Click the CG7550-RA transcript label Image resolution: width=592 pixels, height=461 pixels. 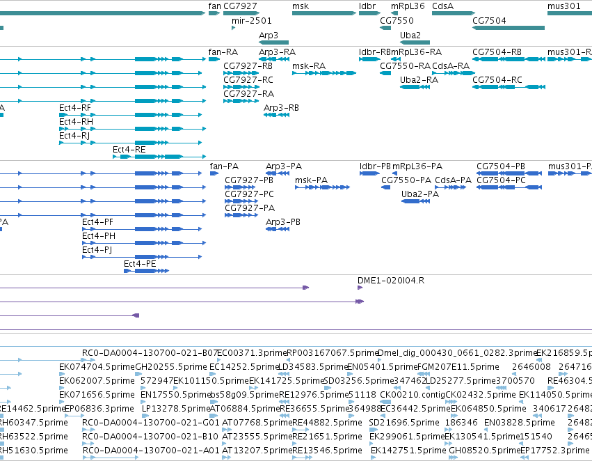coord(405,66)
